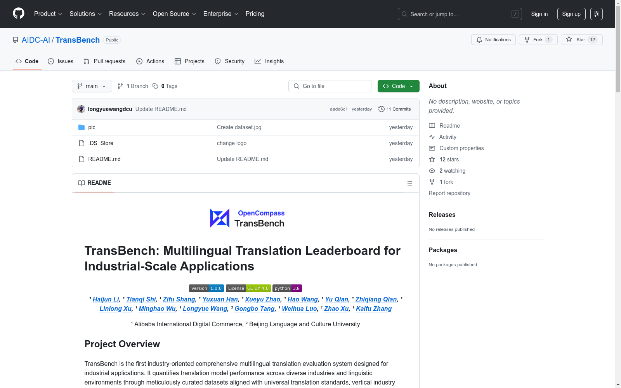The image size is (621, 388).
Task: Expand the Resources menu
Action: pyautogui.click(x=127, y=14)
